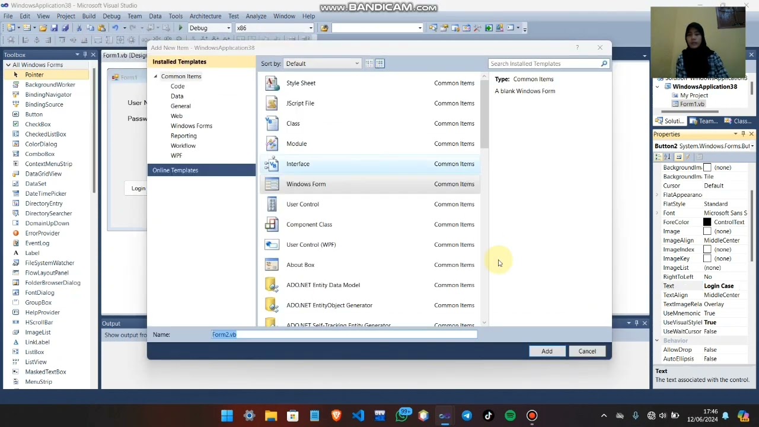This screenshot has width=759, height=427.
Task: Open the Online Templates section
Action: pyautogui.click(x=202, y=170)
